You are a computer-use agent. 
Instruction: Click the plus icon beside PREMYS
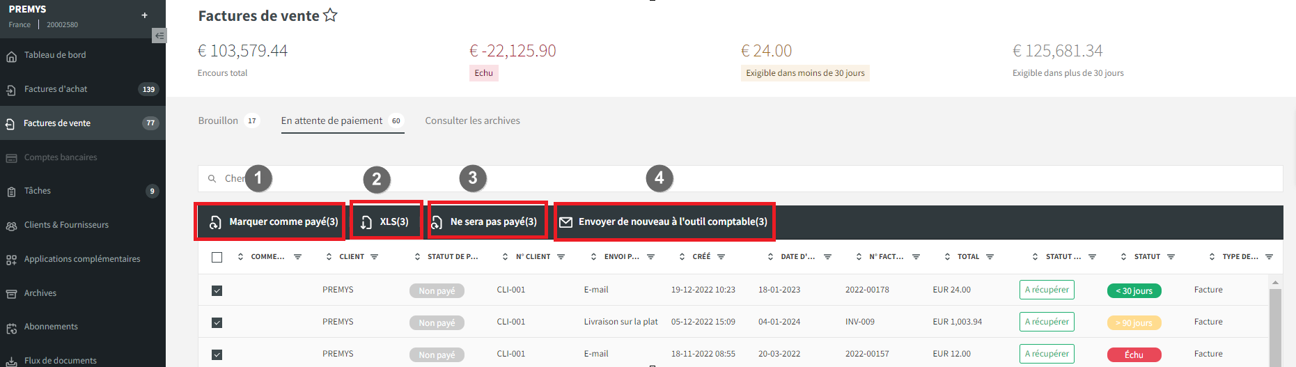(x=144, y=15)
